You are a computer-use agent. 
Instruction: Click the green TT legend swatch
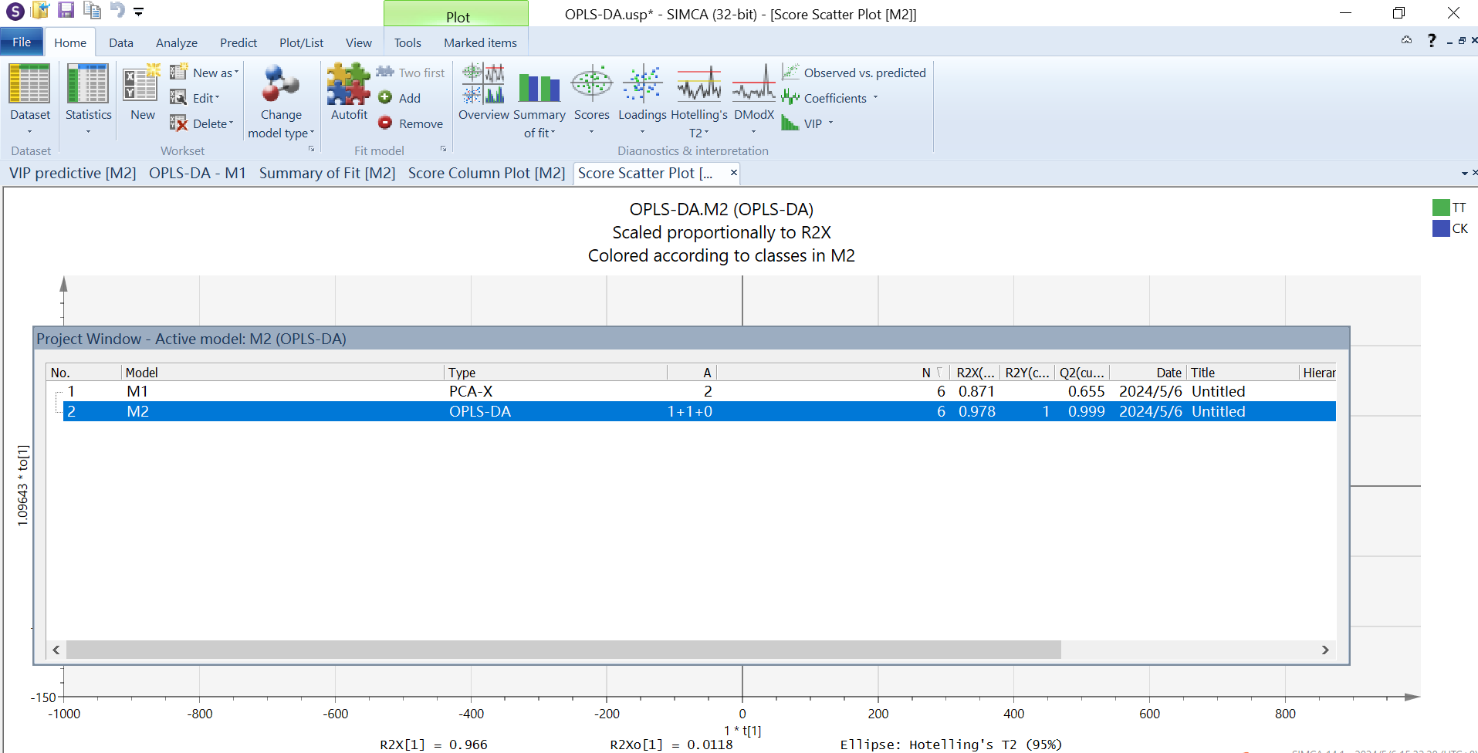(1440, 208)
